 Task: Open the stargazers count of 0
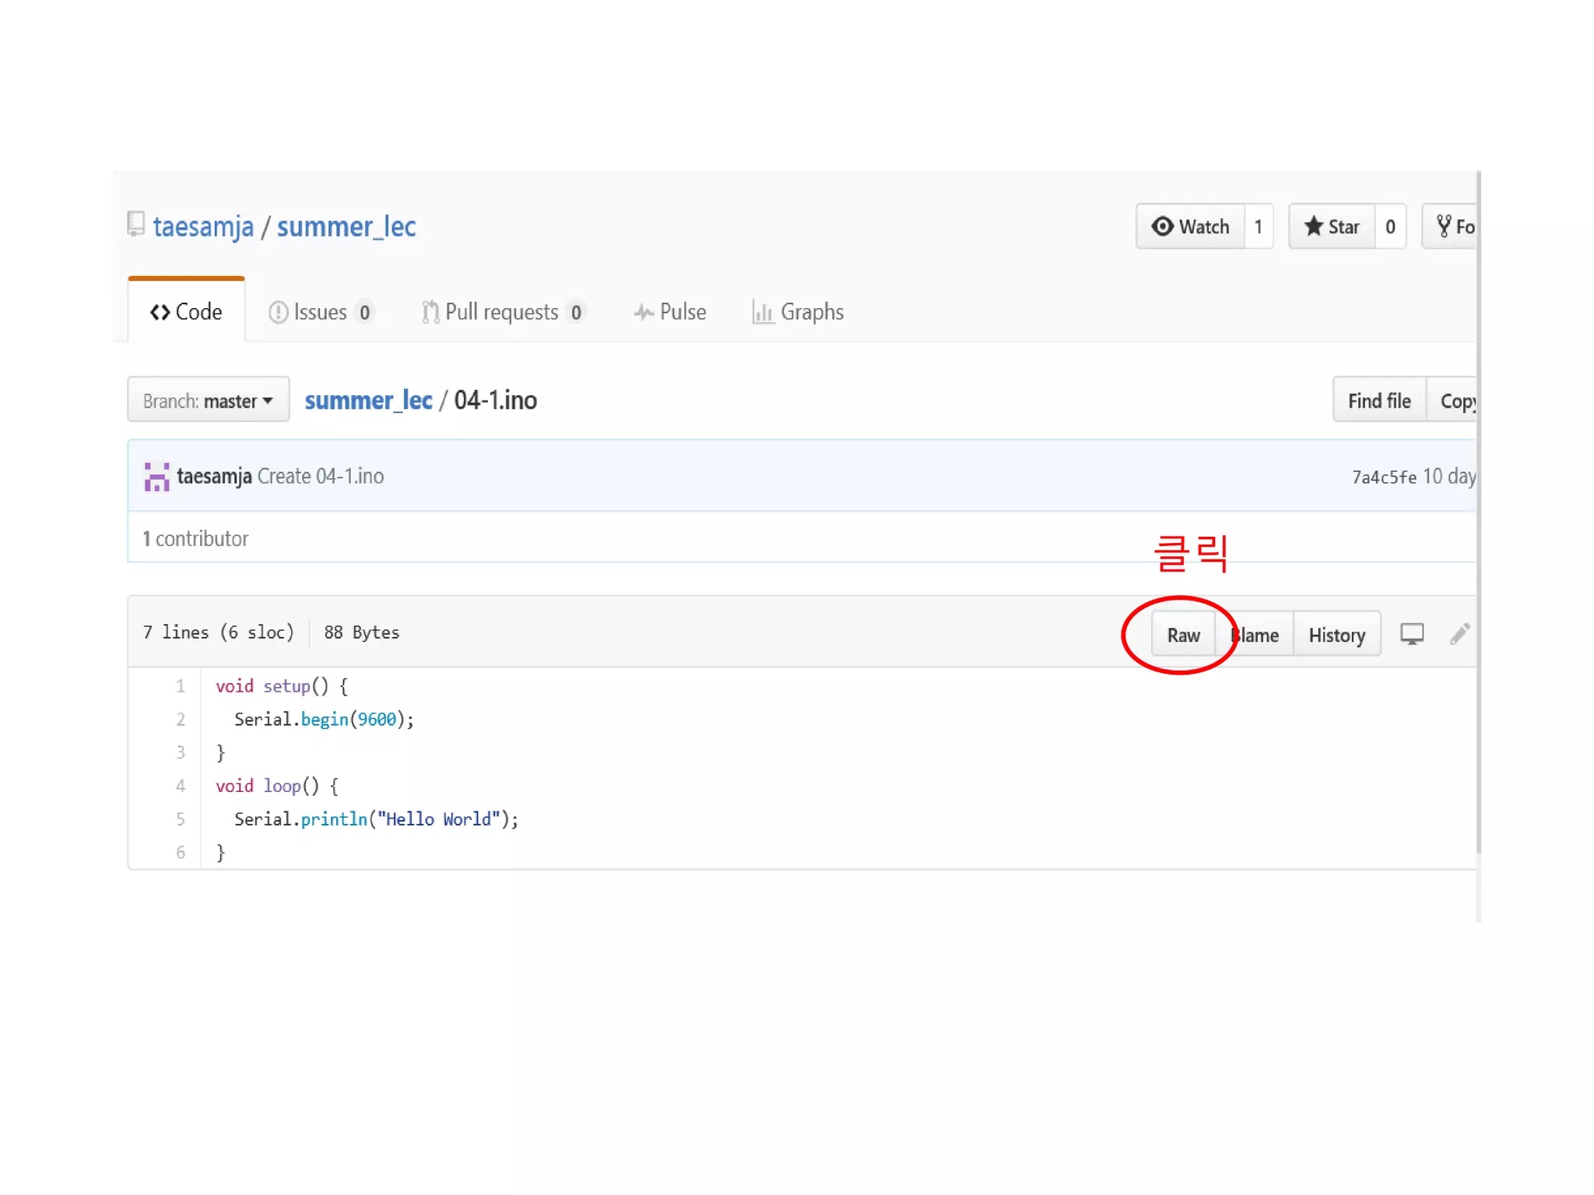tap(1390, 226)
